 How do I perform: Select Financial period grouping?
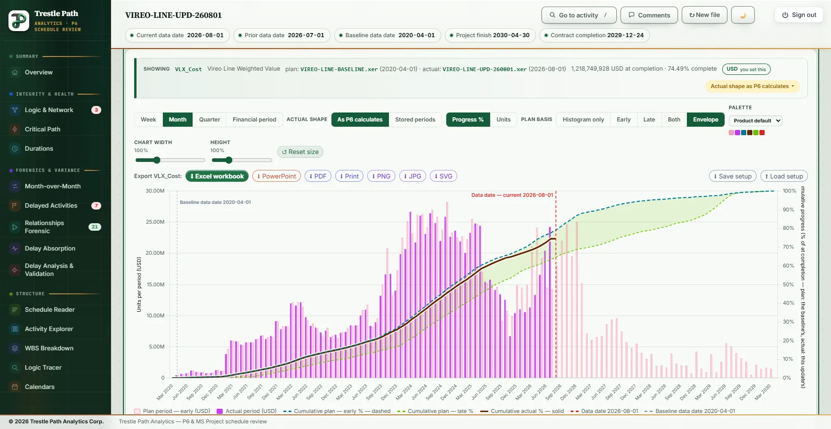[254, 120]
